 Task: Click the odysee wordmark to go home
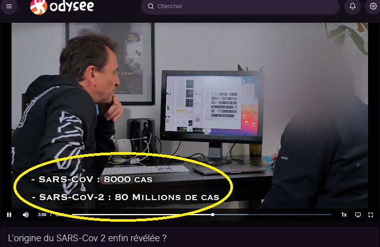(x=72, y=7)
